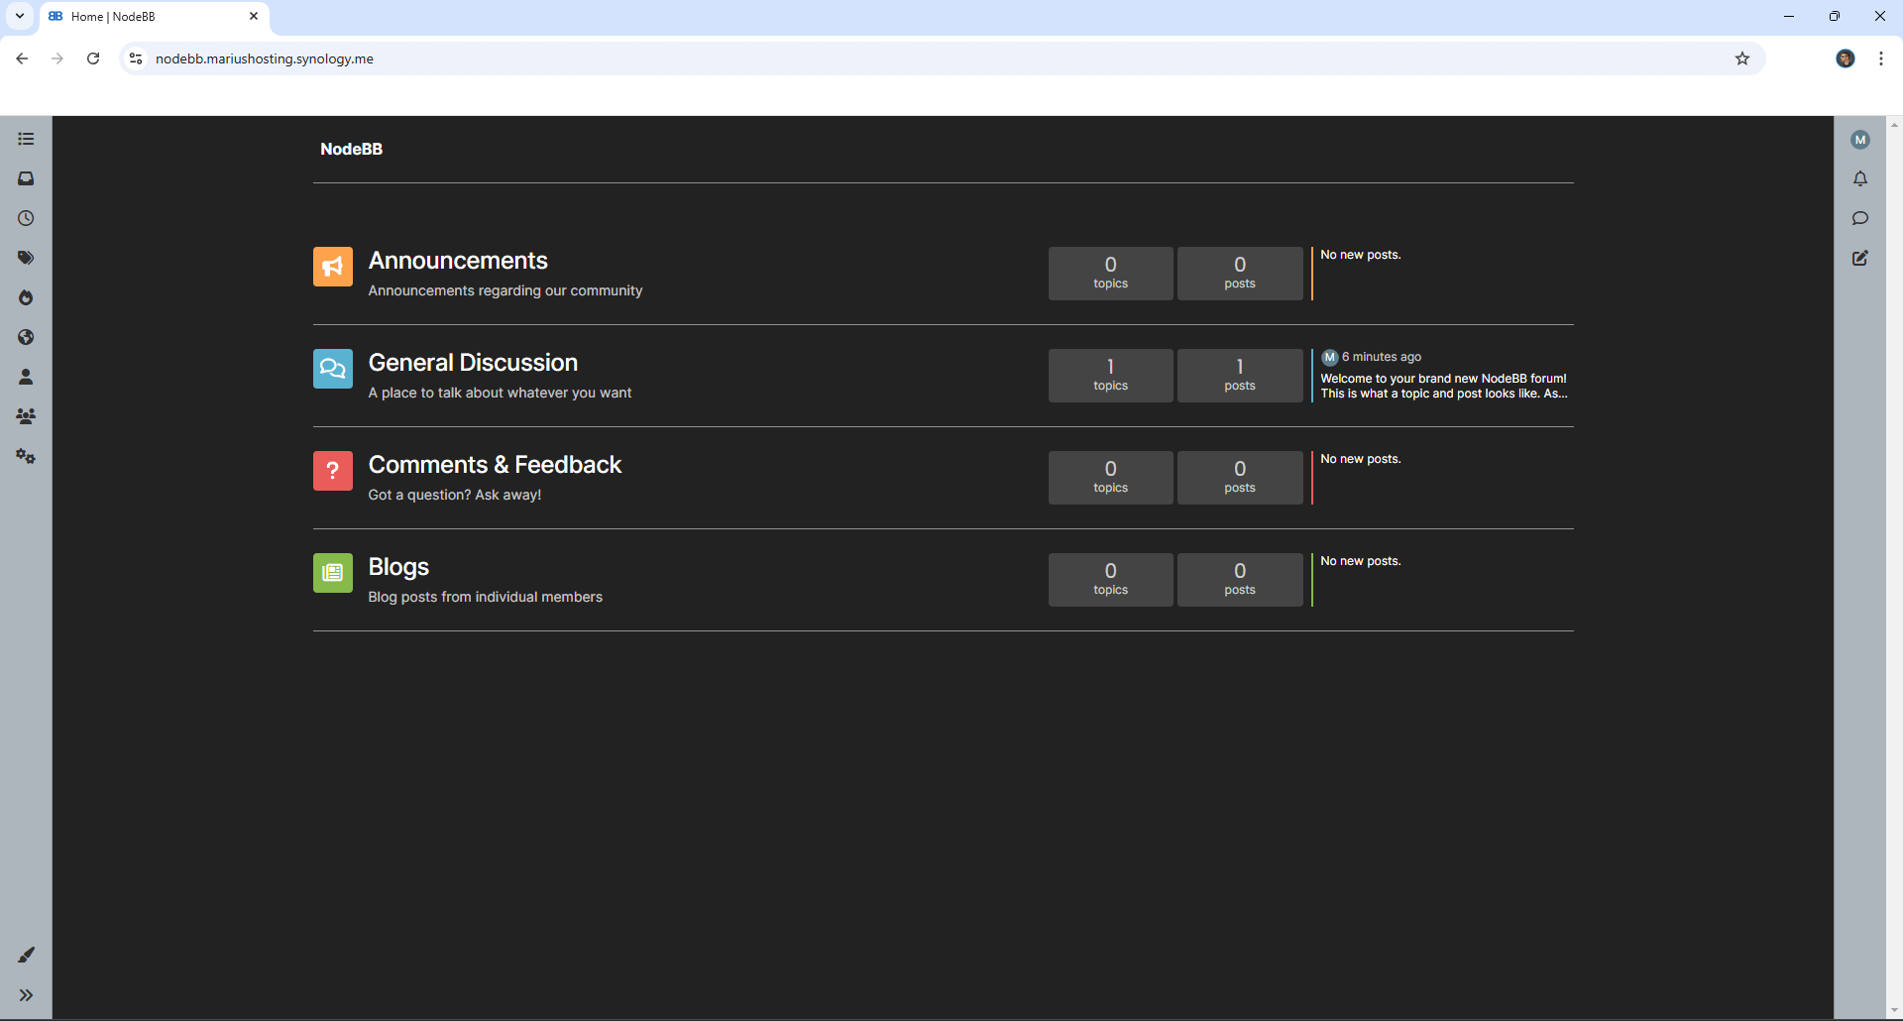Image resolution: width=1903 pixels, height=1021 pixels.
Task: Open the Groups icon in sidebar
Action: (x=26, y=416)
